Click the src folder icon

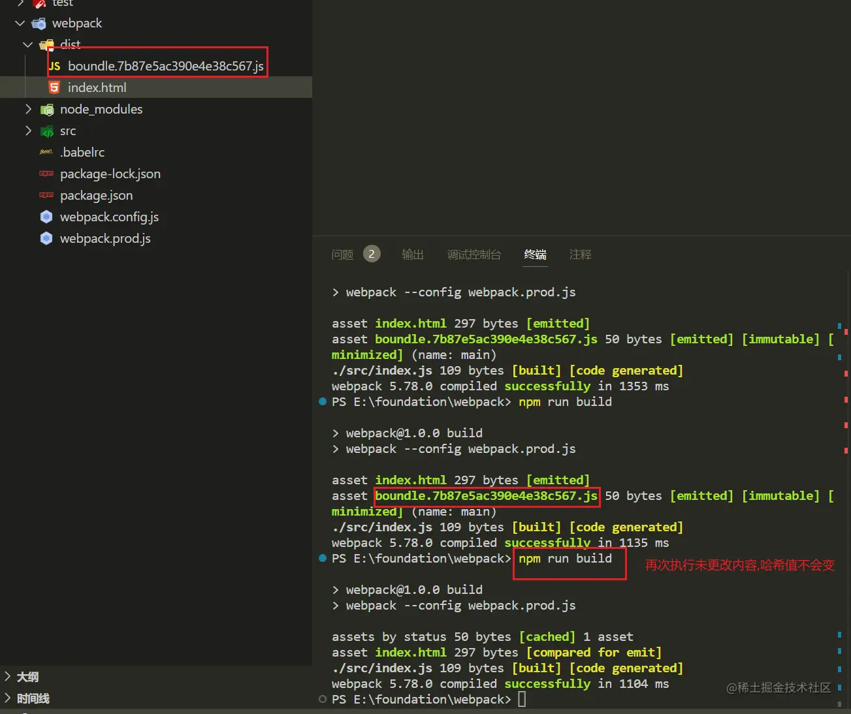(x=47, y=131)
